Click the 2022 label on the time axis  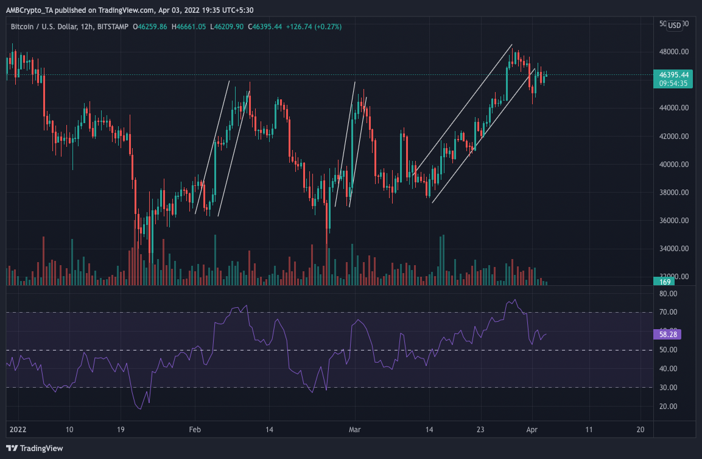[x=16, y=429]
